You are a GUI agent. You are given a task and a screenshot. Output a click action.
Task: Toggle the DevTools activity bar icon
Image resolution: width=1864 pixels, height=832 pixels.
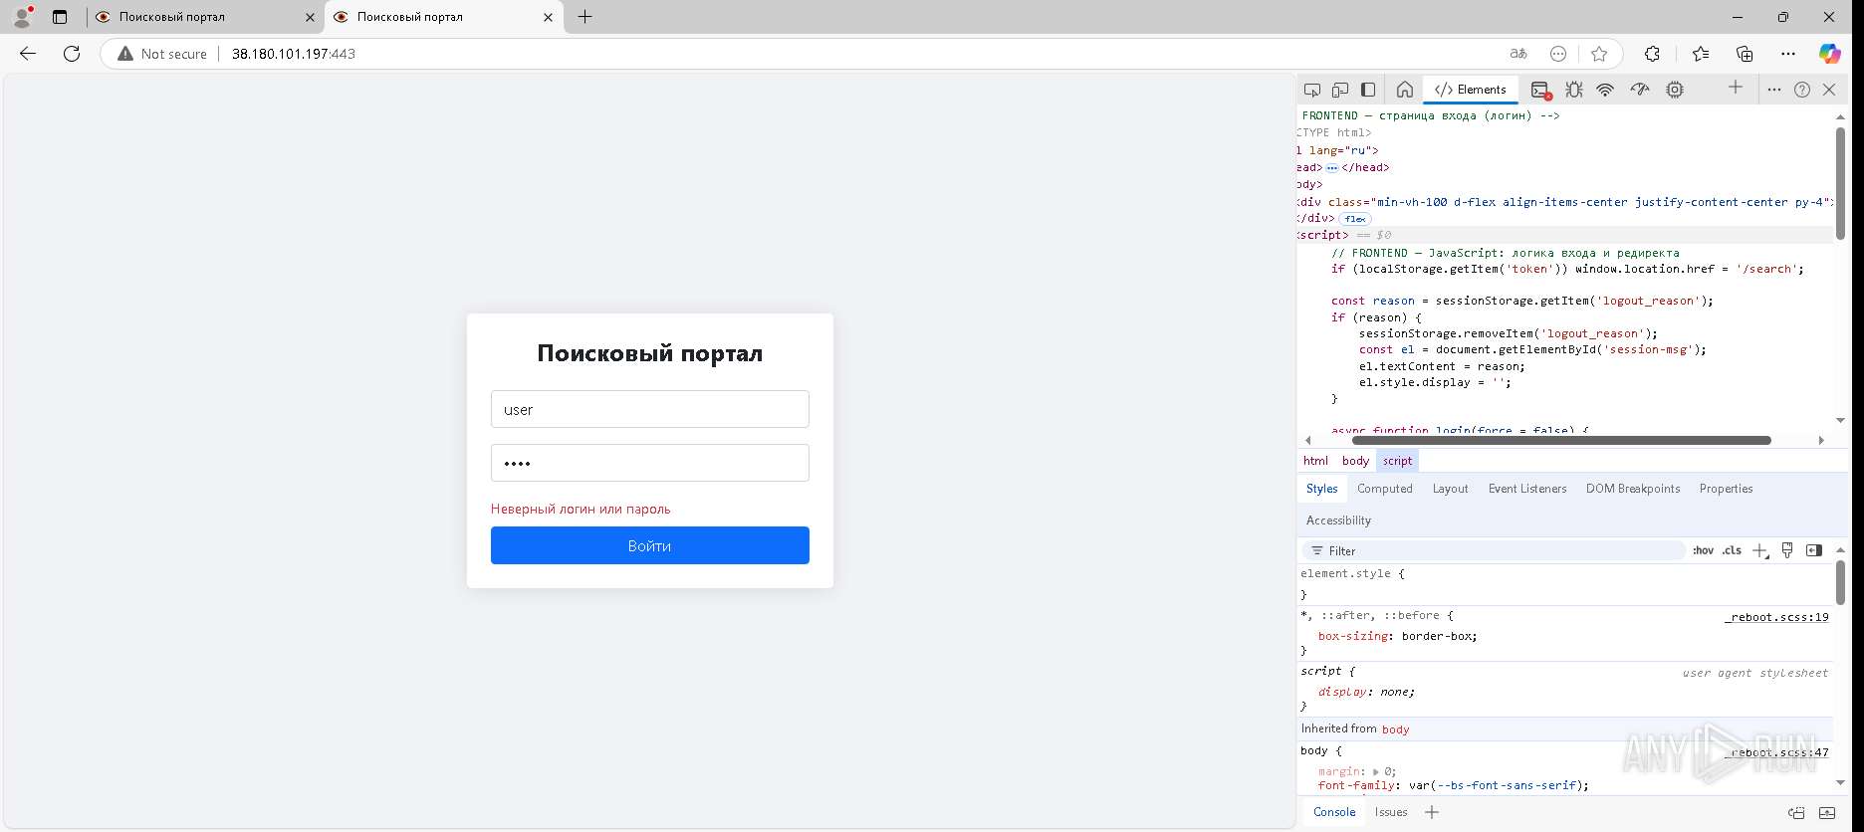pos(1368,90)
